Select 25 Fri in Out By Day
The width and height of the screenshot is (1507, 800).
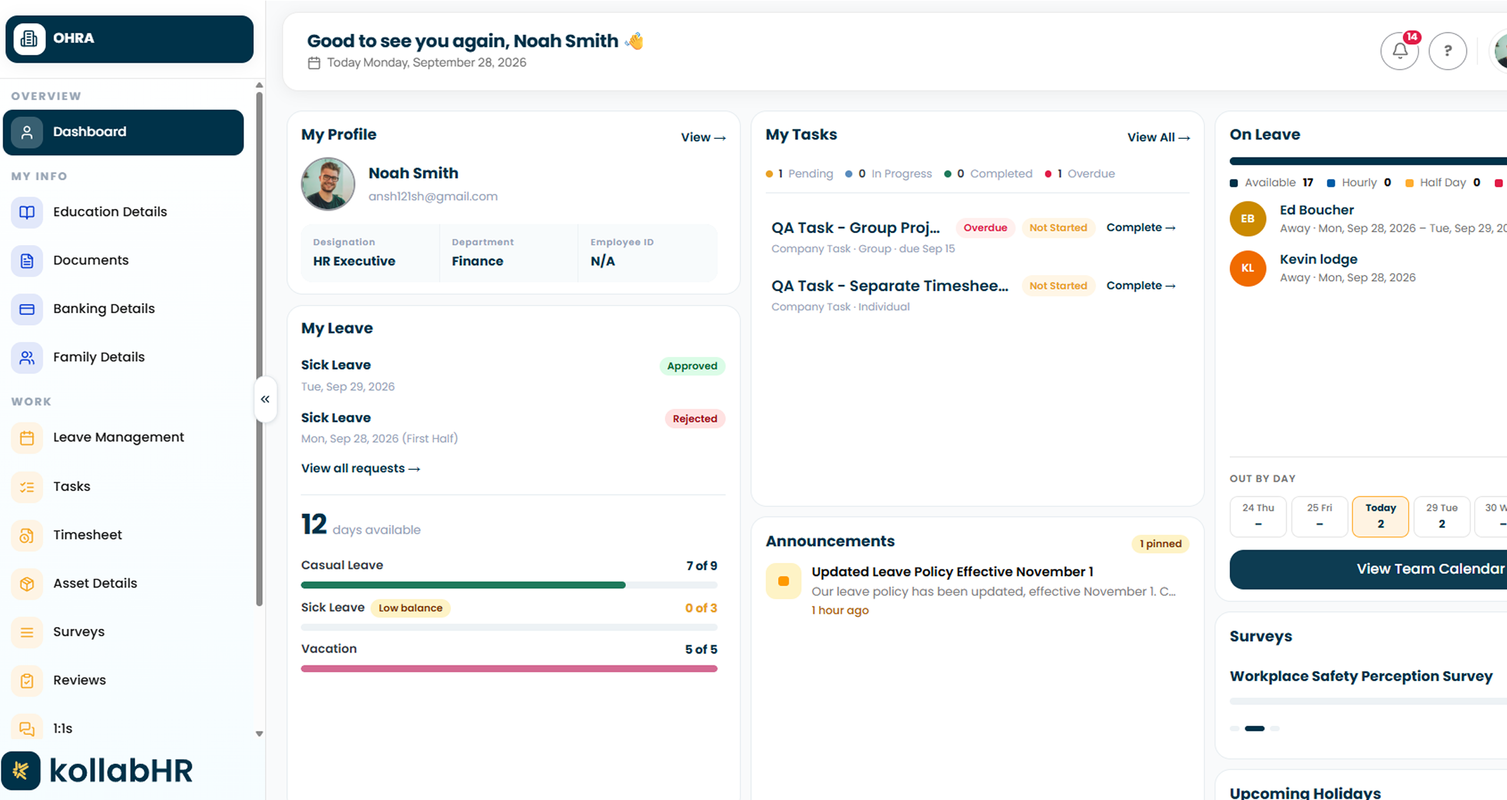coord(1319,516)
